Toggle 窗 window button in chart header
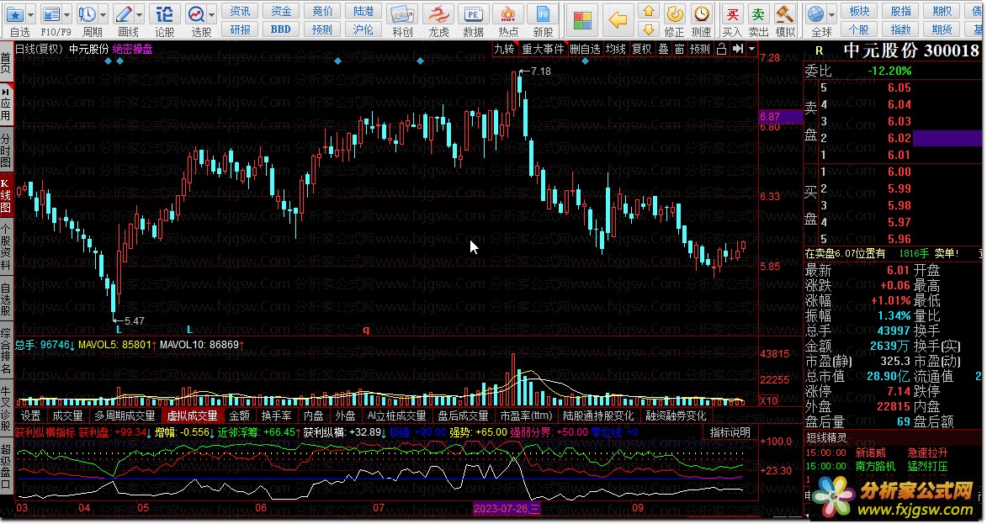Viewport: 987px width, 524px height. (679, 49)
